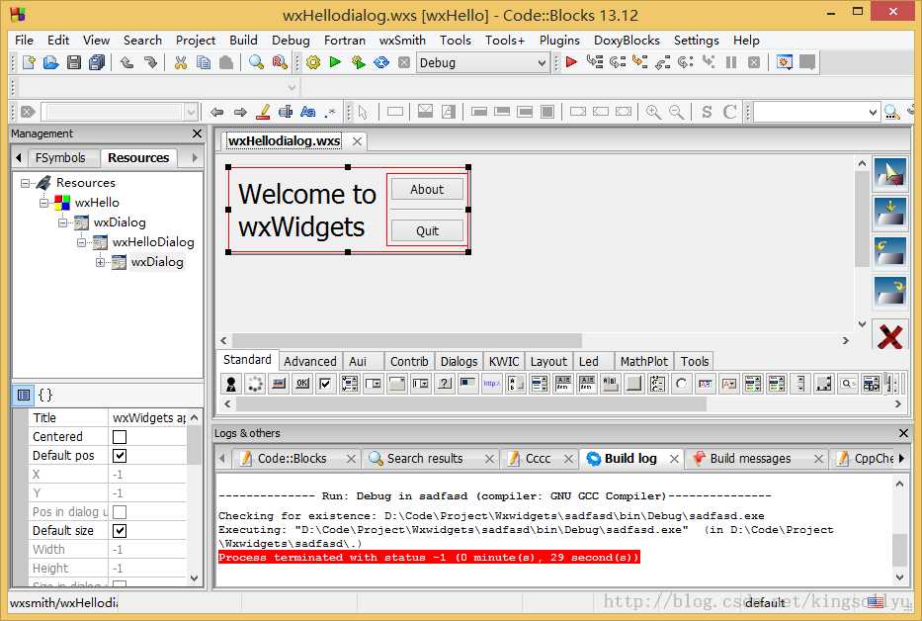
Task: Click the top insertion mode icon with pointer
Action: point(889,175)
